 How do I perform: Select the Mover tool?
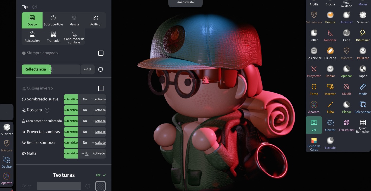tap(363, 4)
